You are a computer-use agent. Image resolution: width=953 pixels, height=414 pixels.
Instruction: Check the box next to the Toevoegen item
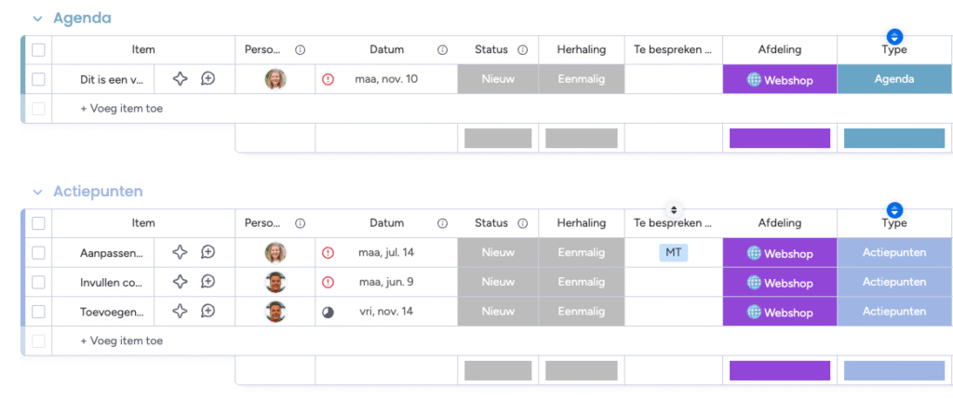pyautogui.click(x=38, y=312)
